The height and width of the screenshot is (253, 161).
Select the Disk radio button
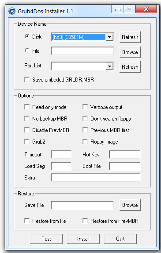tap(27, 36)
